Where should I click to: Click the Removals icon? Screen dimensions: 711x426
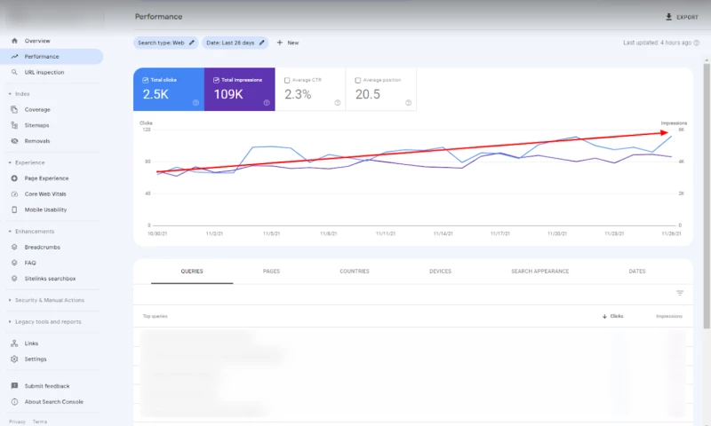[14, 141]
